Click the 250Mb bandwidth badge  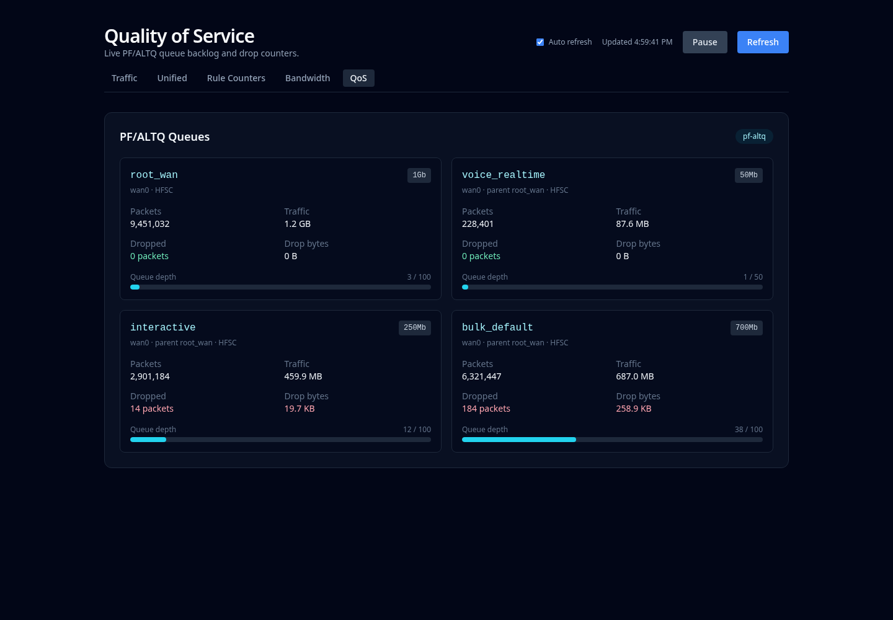[415, 328]
